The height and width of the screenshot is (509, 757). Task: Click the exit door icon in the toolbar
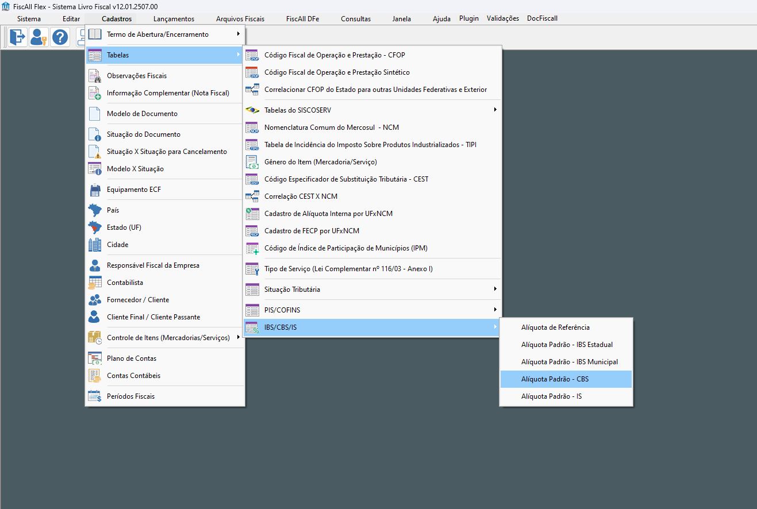(18, 37)
